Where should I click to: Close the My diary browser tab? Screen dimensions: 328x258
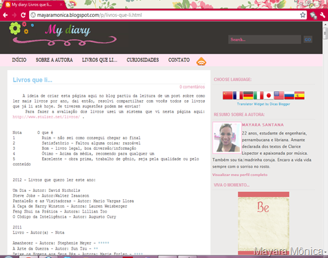[61, 4]
